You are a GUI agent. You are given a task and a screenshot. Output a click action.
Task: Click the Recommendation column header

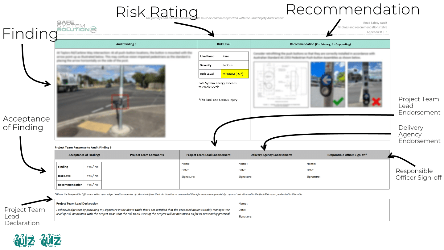pos(320,44)
